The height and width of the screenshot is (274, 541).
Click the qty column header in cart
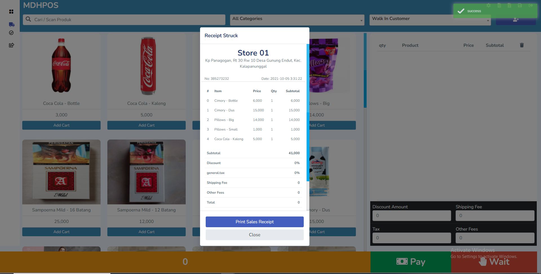pyautogui.click(x=382, y=45)
